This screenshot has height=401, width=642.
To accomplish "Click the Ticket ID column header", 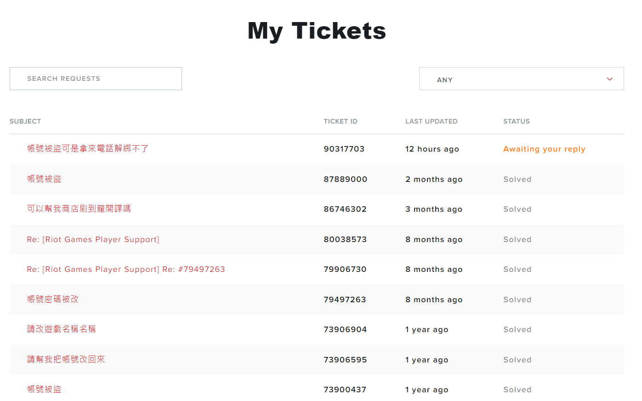I will coord(341,121).
